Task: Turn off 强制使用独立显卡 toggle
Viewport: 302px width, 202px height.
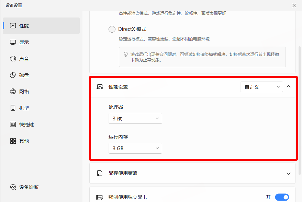Action: click(x=282, y=197)
